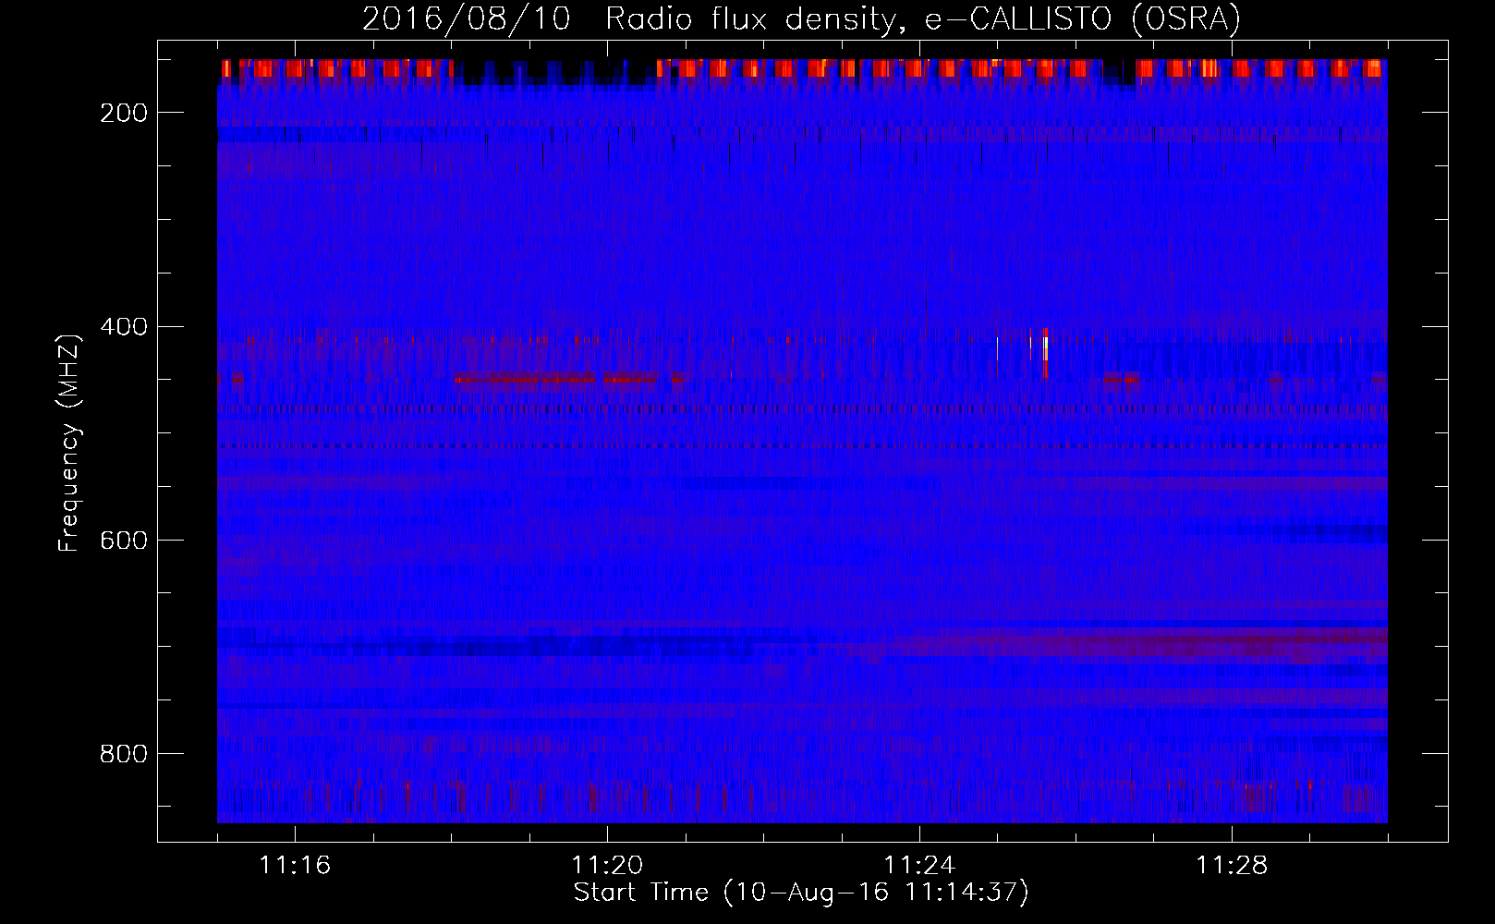Click the plot title 'Radio flux density, e-CALLISTO (OSRA)'

point(922,18)
